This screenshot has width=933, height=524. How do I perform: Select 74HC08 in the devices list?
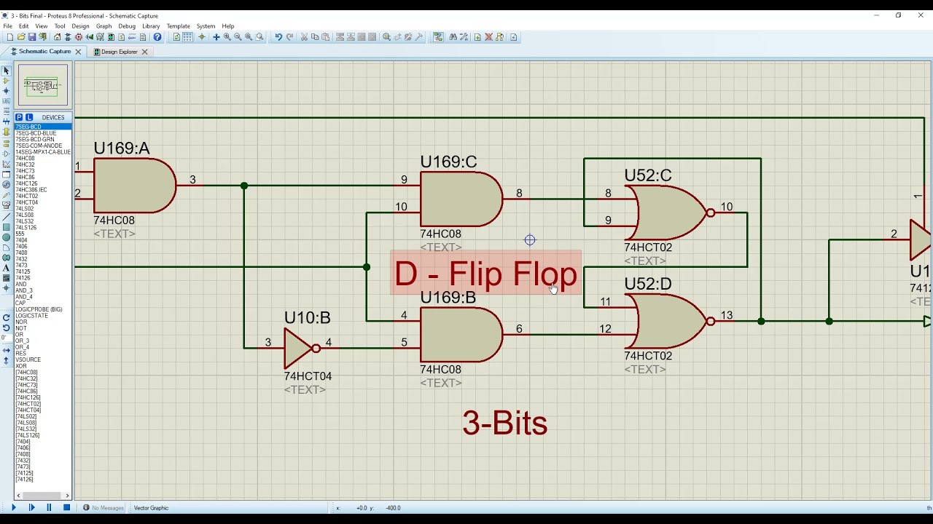(25, 158)
